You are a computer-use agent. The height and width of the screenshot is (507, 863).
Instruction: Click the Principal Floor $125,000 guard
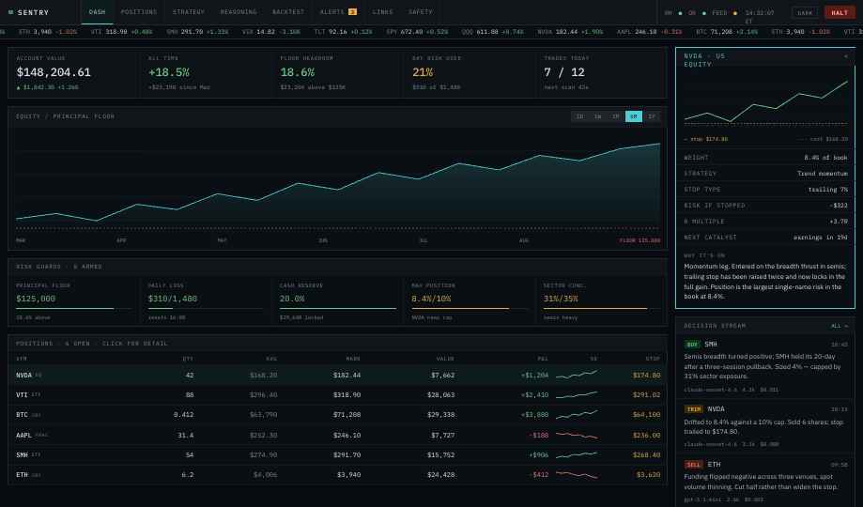click(74, 301)
